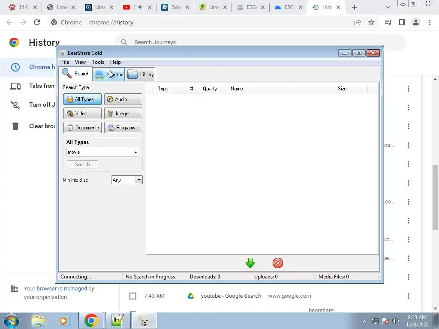
Task: Open the browser is managed link
Action: pos(62,288)
